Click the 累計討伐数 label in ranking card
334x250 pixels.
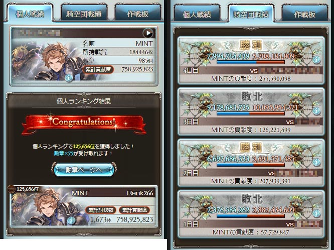point(101,210)
